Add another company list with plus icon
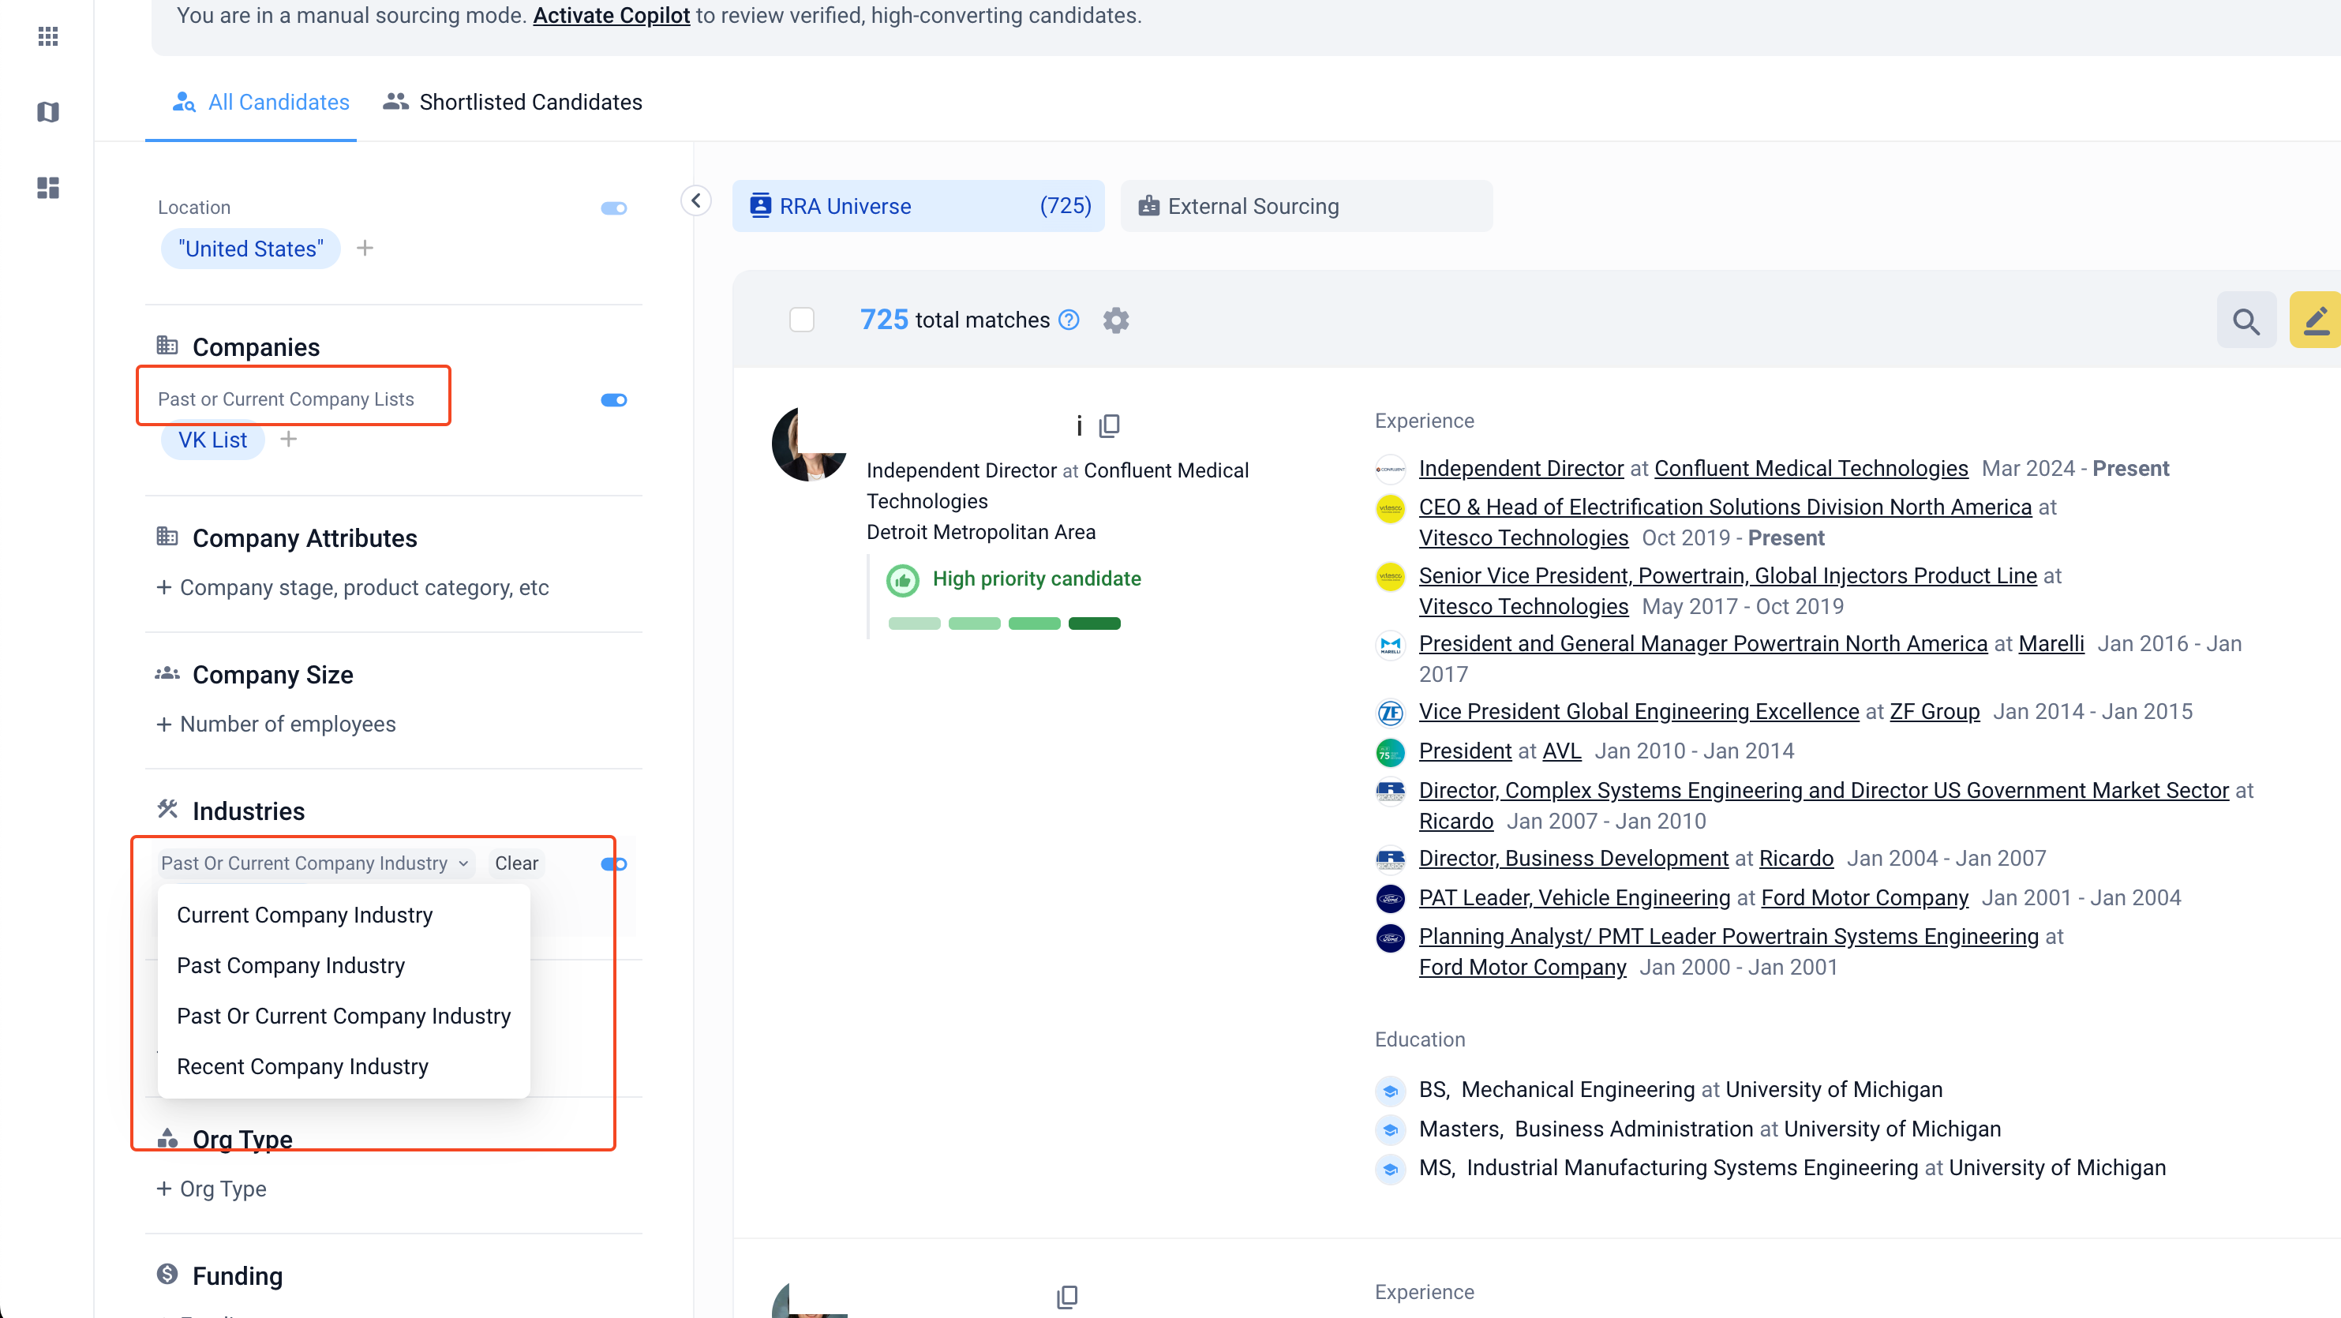This screenshot has height=1318, width=2341. (x=289, y=440)
